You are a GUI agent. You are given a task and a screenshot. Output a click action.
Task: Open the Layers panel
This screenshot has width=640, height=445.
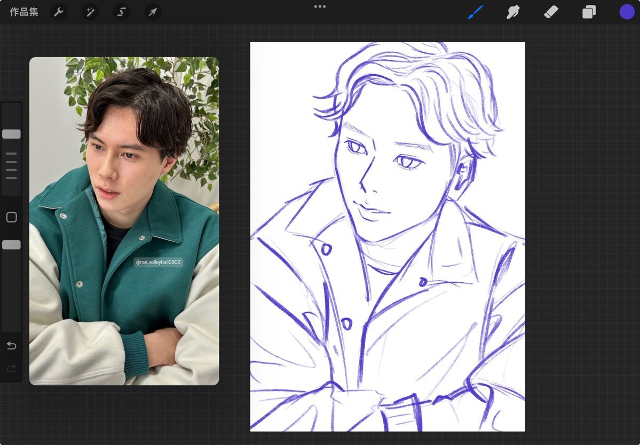tap(589, 12)
